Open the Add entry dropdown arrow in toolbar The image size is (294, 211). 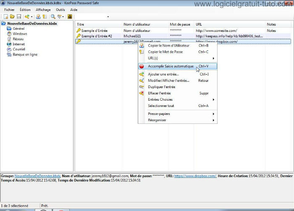[31, 17]
